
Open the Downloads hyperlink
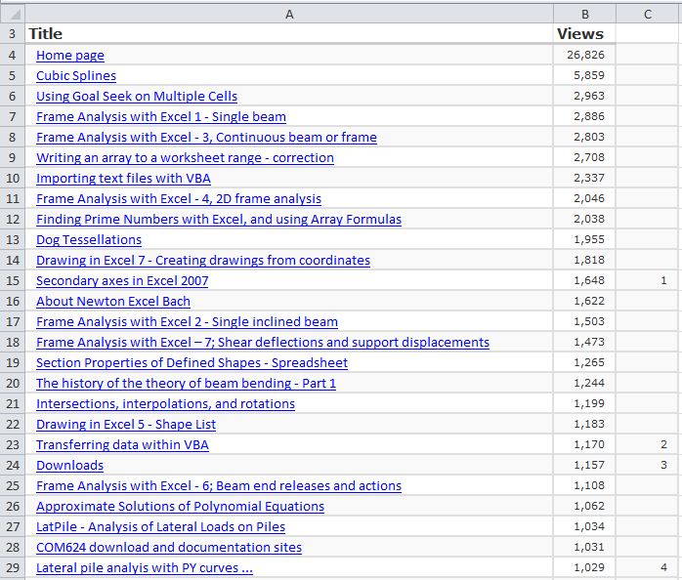click(x=69, y=466)
